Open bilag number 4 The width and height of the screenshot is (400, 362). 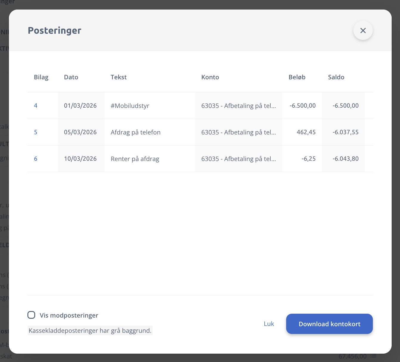click(x=35, y=106)
